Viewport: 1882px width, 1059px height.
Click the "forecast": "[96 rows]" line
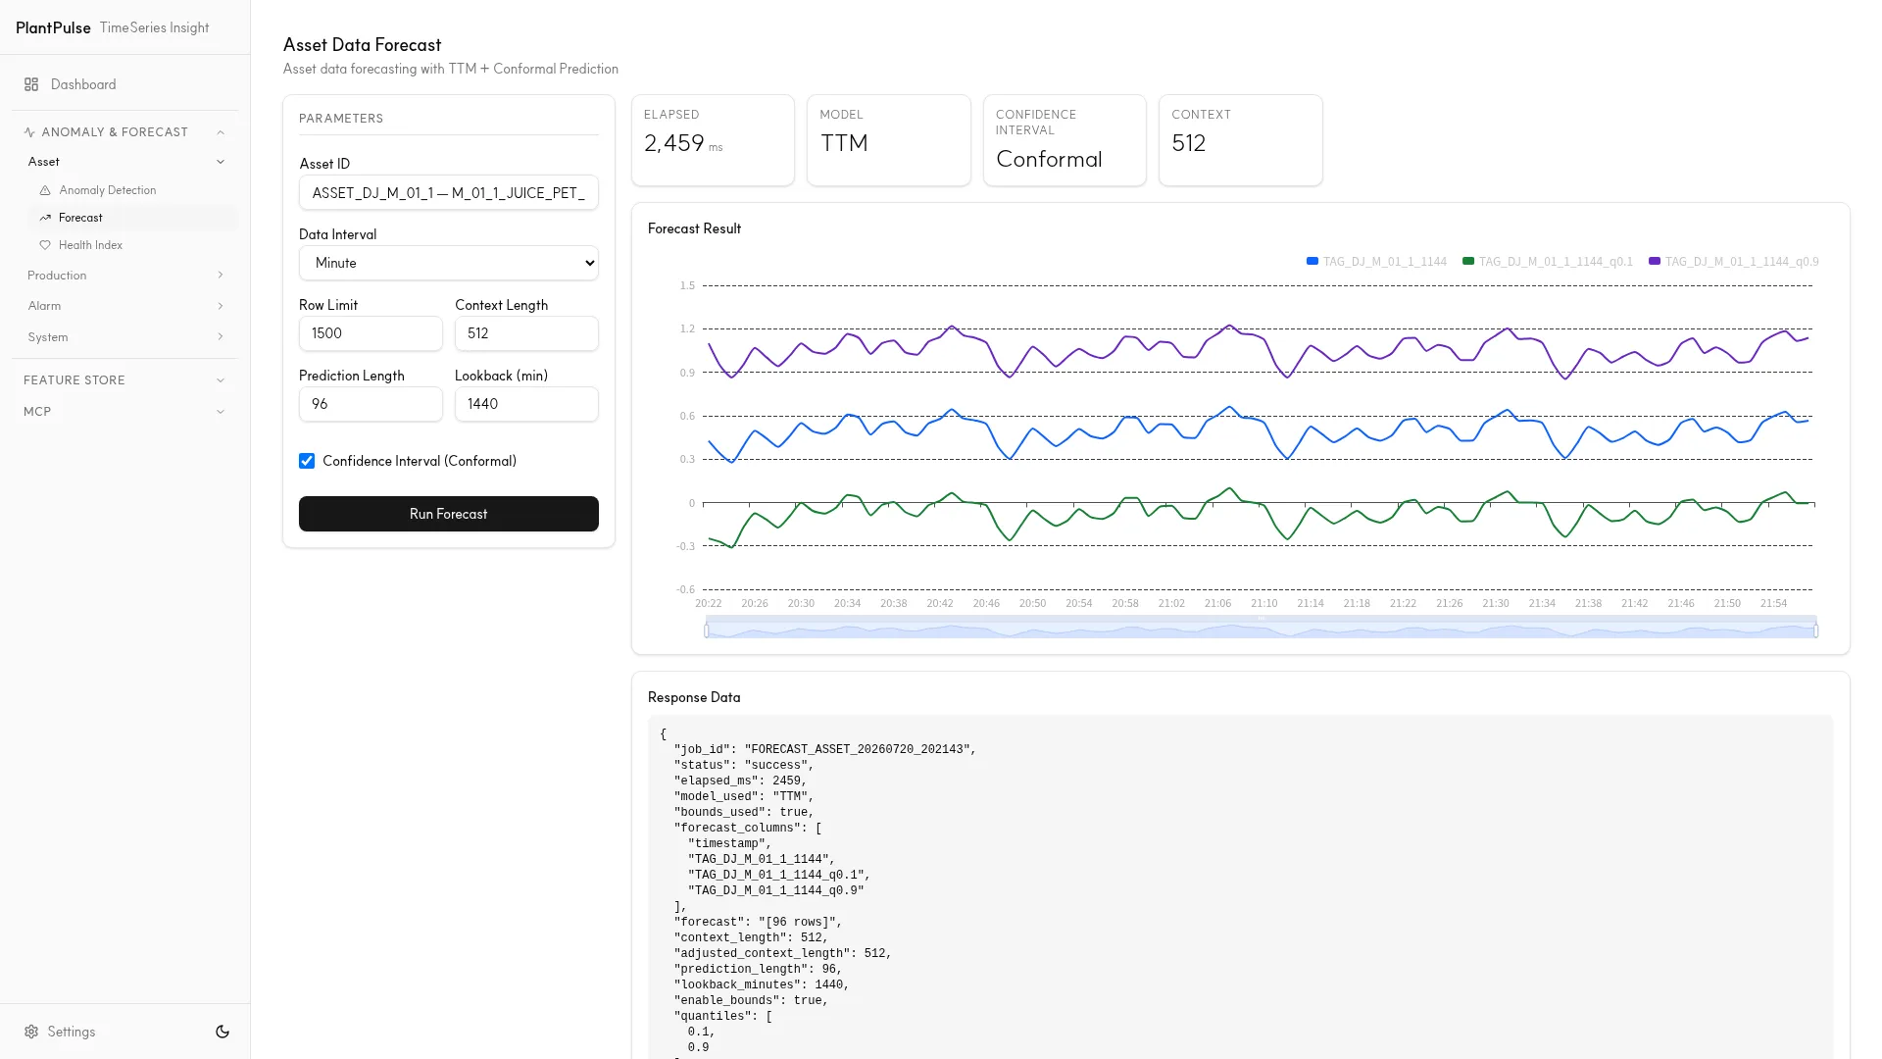pyautogui.click(x=758, y=922)
